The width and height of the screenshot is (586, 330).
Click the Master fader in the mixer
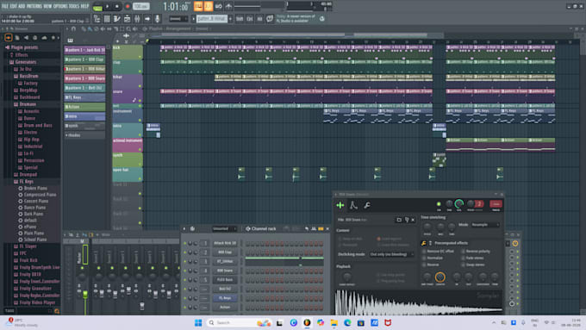pyautogui.click(x=85, y=296)
